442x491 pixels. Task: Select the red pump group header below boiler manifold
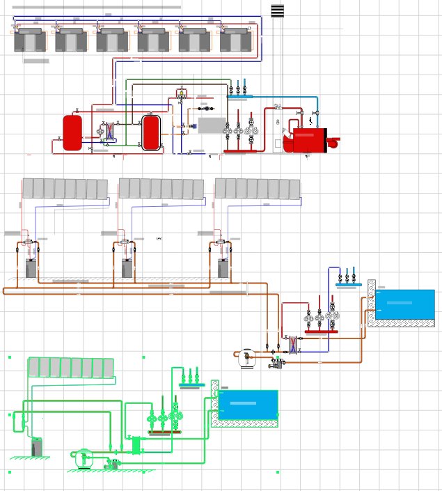240,151
